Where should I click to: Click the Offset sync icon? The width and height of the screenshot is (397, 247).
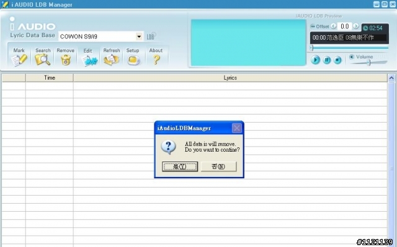[313, 26]
